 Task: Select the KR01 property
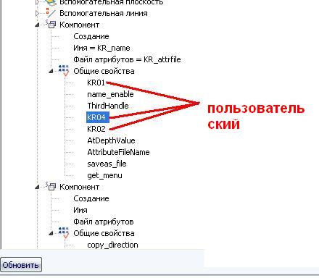point(96,83)
